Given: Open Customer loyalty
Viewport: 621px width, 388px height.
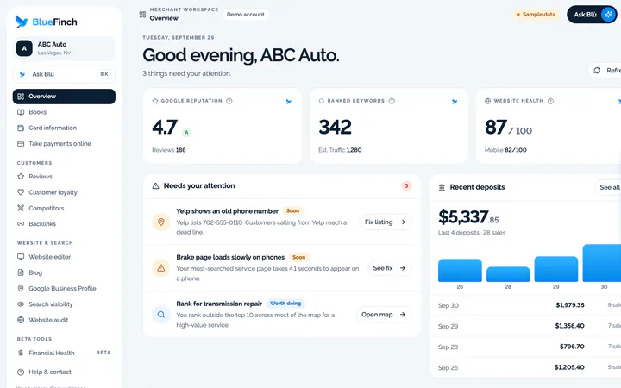Looking at the screenshot, I should (x=64, y=192).
